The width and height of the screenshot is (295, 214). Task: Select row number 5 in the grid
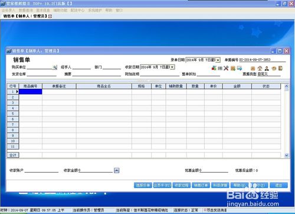pyautogui.click(x=13, y=114)
